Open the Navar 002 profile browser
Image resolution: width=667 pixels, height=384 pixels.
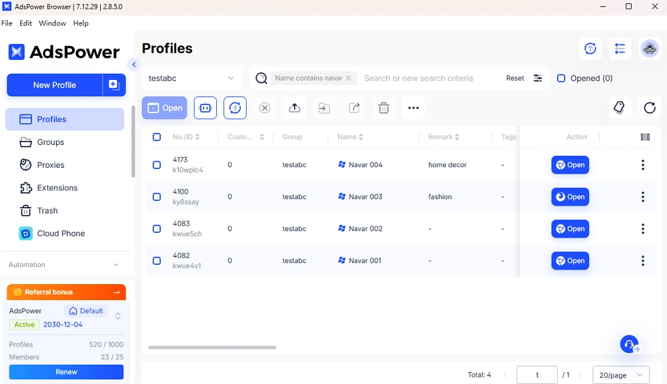pyautogui.click(x=570, y=229)
